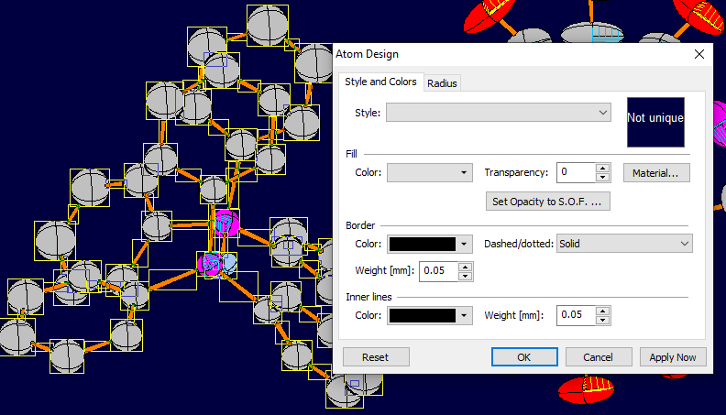Decrease Transparency with the down arrow

click(602, 177)
